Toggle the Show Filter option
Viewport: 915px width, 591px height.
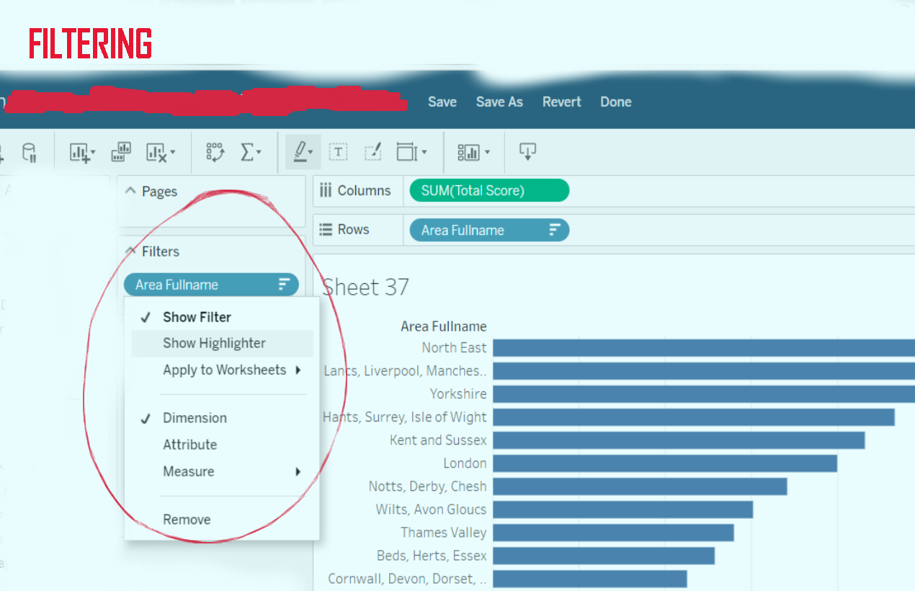[197, 317]
